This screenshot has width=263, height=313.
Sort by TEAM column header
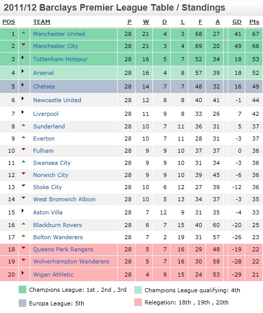(41, 22)
